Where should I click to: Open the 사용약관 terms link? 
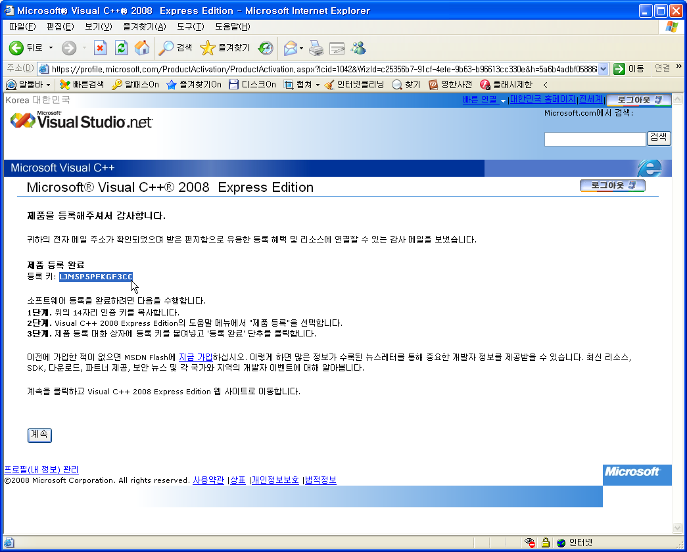[208, 480]
